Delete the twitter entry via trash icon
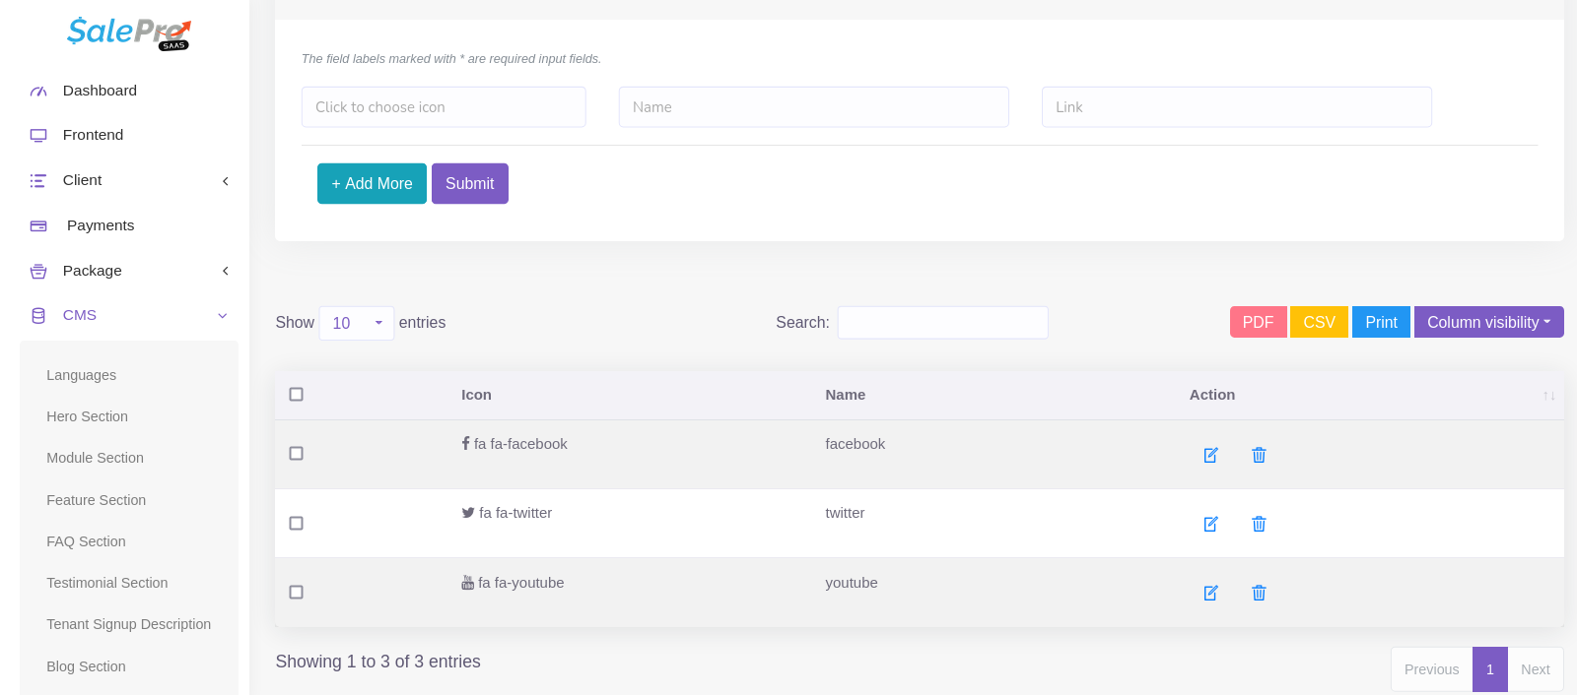Screen dimensions: 1577x695 tap(1259, 524)
